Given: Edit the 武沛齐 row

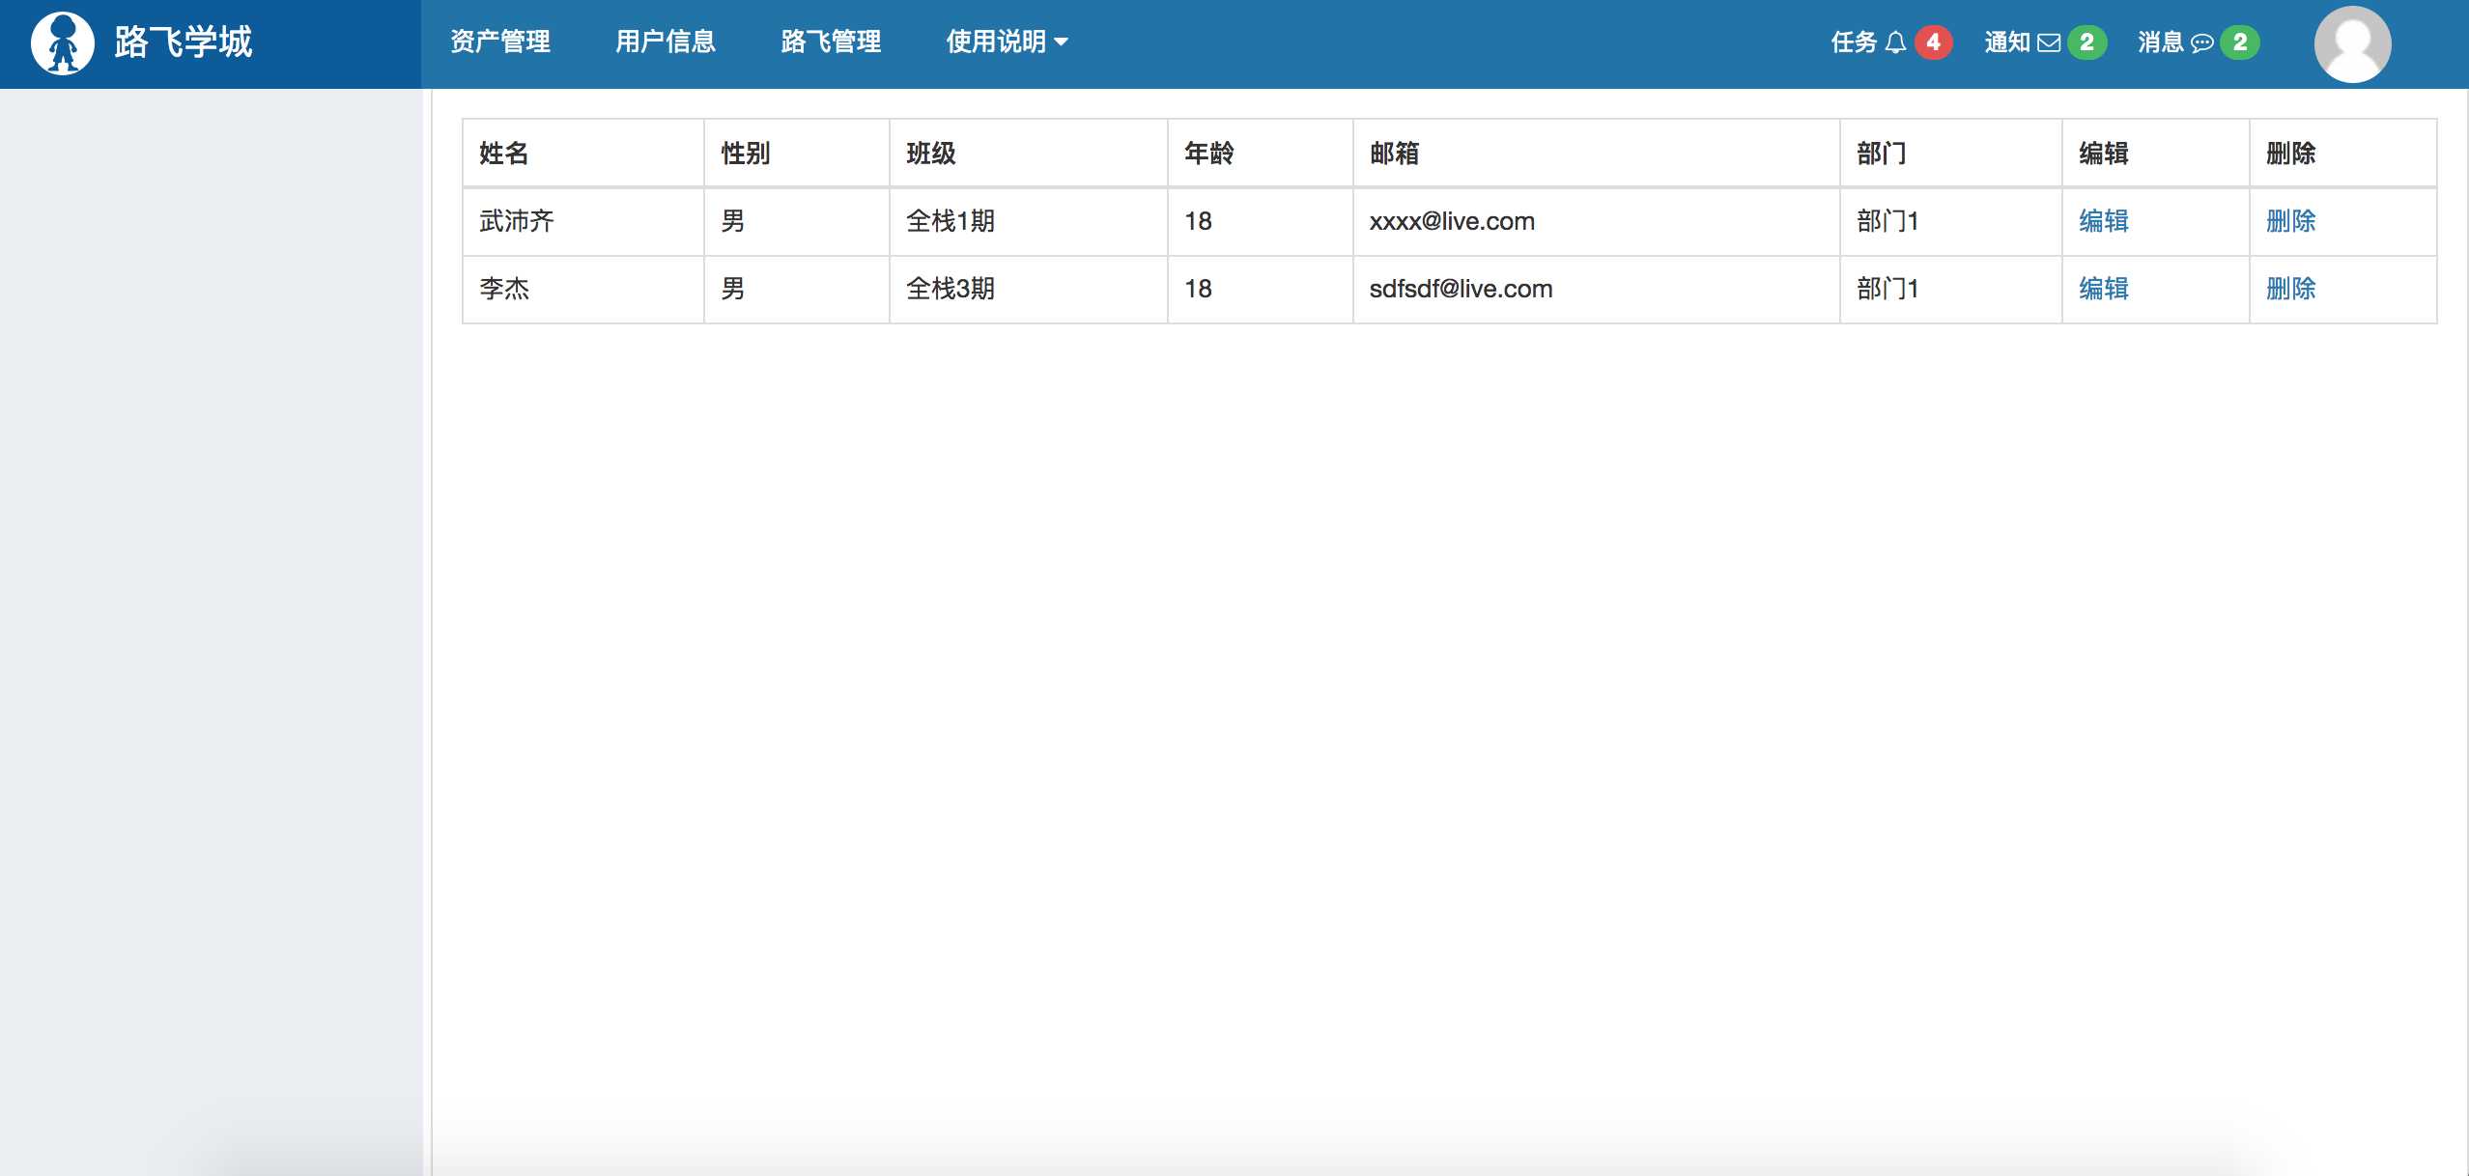Looking at the screenshot, I should pyautogui.click(x=2104, y=221).
